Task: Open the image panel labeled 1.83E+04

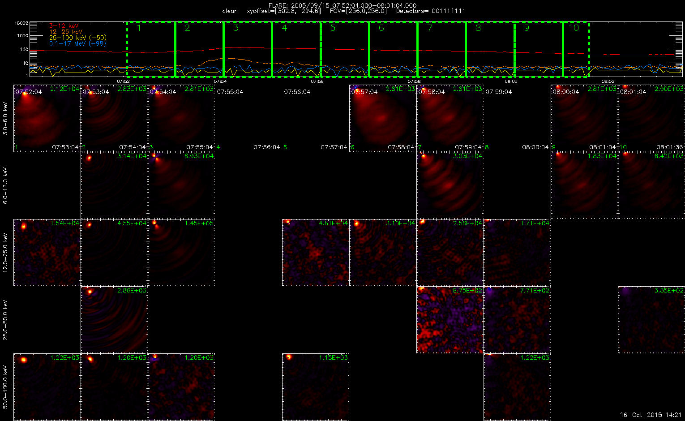Action: (584, 185)
